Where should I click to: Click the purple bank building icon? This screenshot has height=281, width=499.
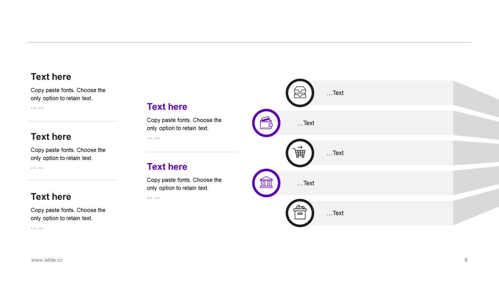[x=266, y=183]
